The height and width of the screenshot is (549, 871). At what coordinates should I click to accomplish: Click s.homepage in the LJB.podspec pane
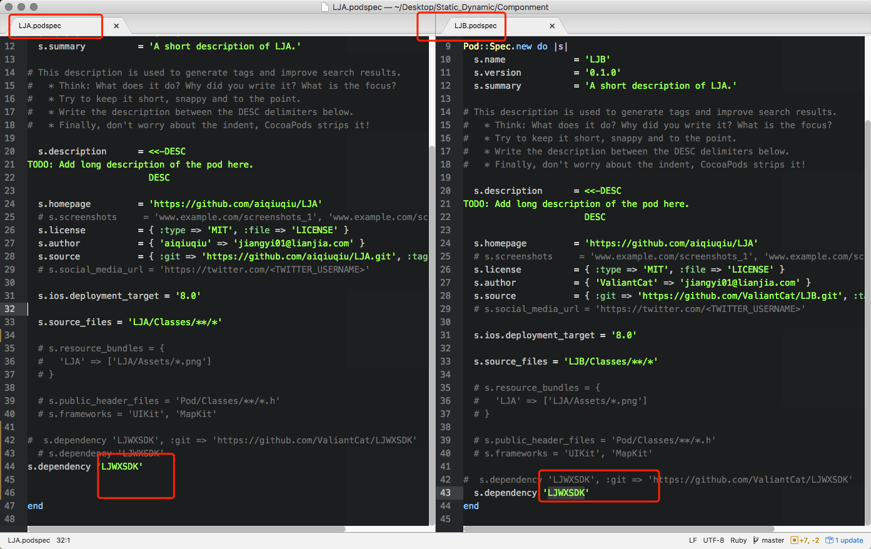tap(500, 243)
